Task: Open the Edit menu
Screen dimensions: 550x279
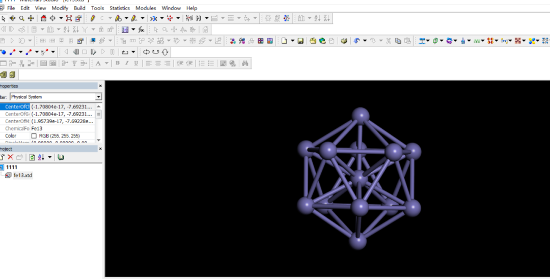Action: click(25, 8)
